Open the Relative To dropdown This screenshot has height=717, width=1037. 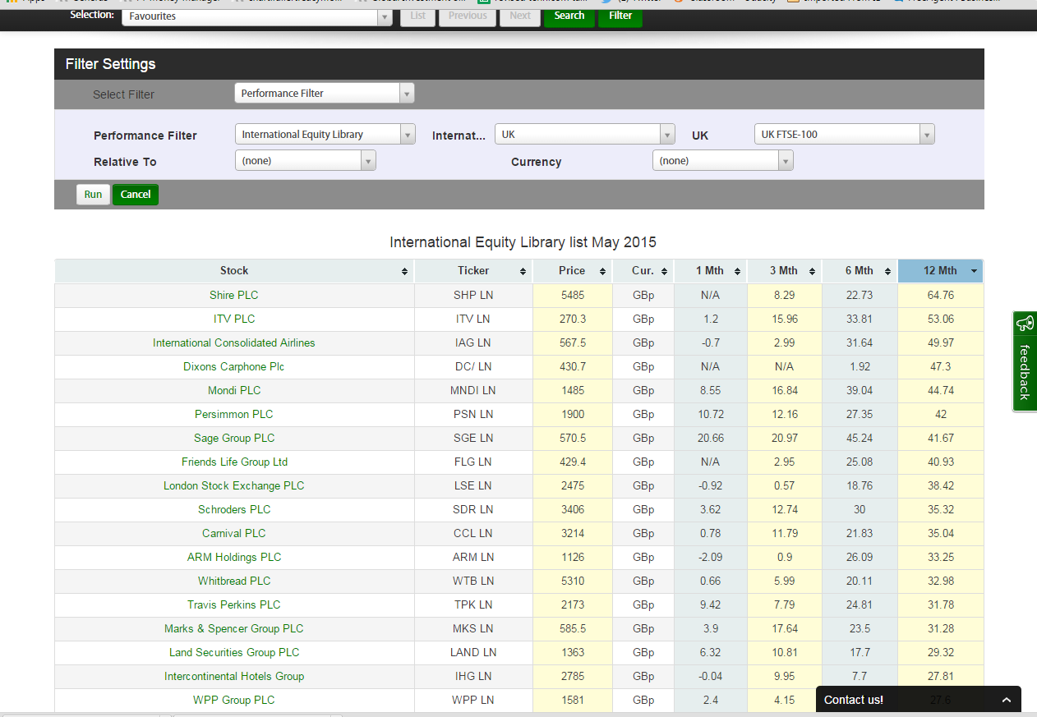point(305,161)
